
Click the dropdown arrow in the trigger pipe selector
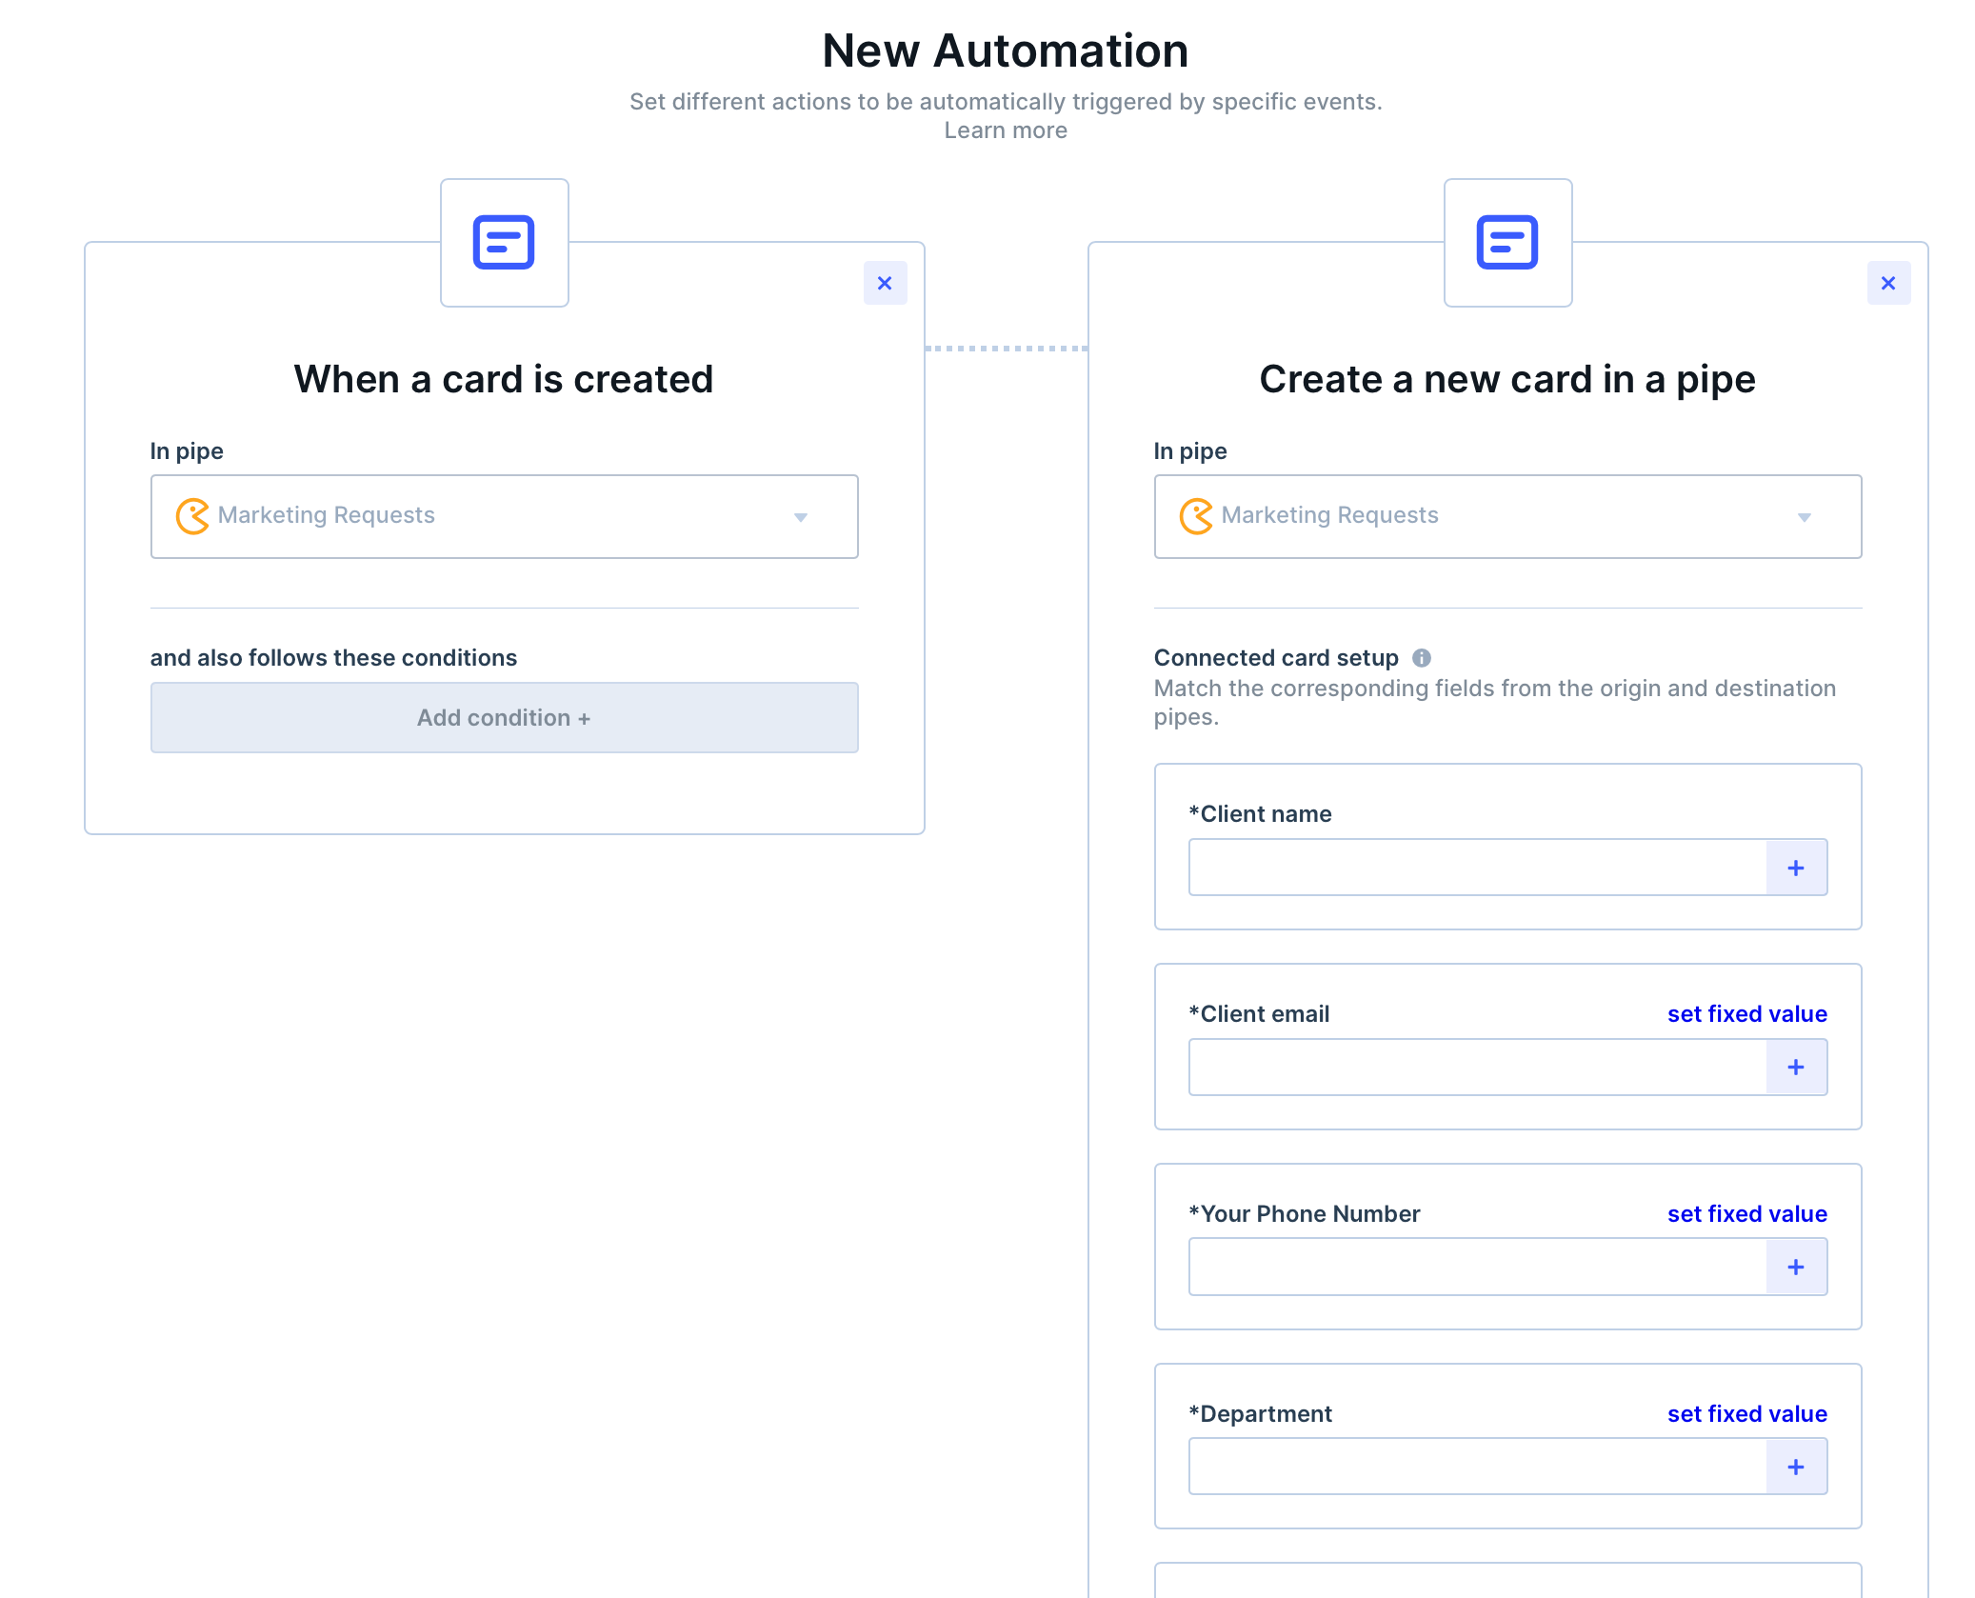coord(801,517)
